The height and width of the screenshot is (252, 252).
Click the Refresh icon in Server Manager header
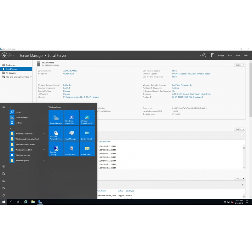tap(204, 55)
